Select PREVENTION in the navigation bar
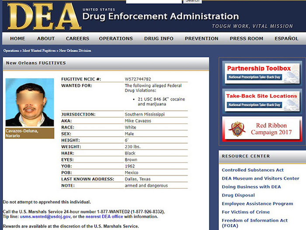This screenshot has width=306, height=230. pos(202,39)
